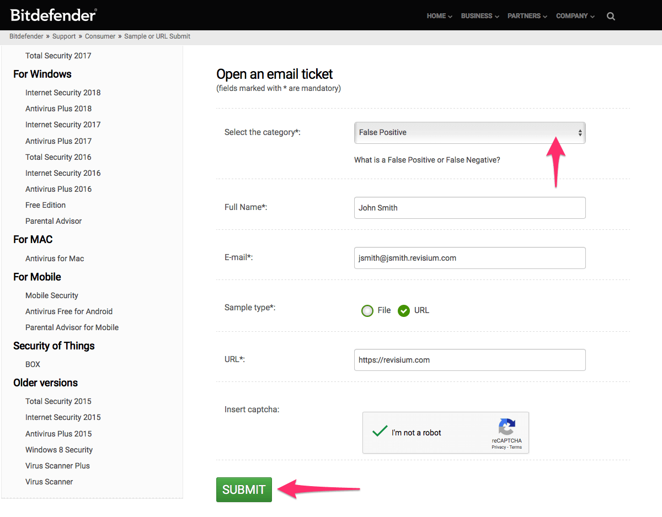Screen dimensions: 662x517
Task: Open Antivirus Plus 2015 sidebar link
Action: 58,434
